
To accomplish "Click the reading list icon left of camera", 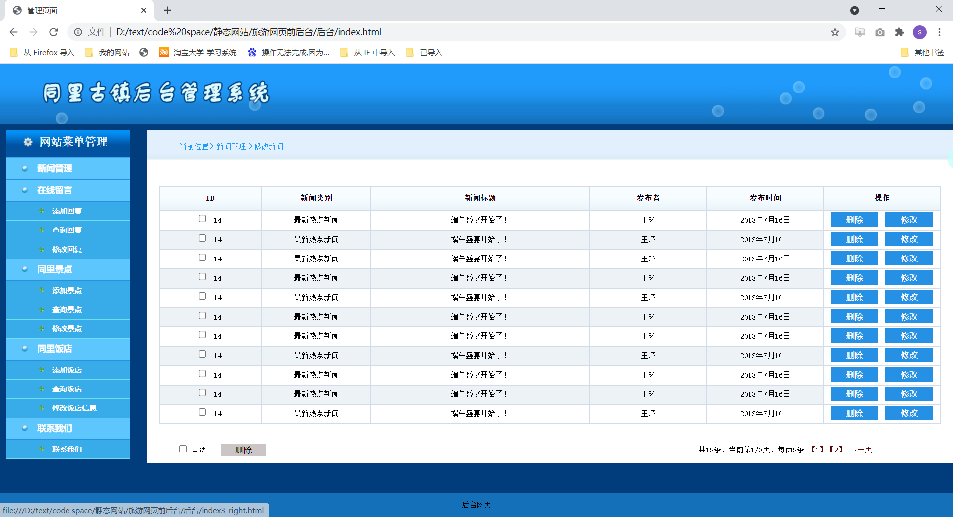I will pyautogui.click(x=860, y=32).
